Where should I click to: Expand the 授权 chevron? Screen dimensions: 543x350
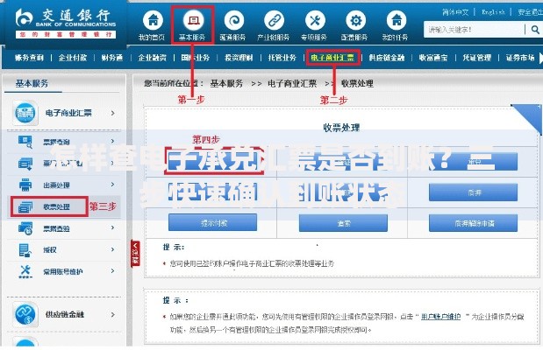113,249
